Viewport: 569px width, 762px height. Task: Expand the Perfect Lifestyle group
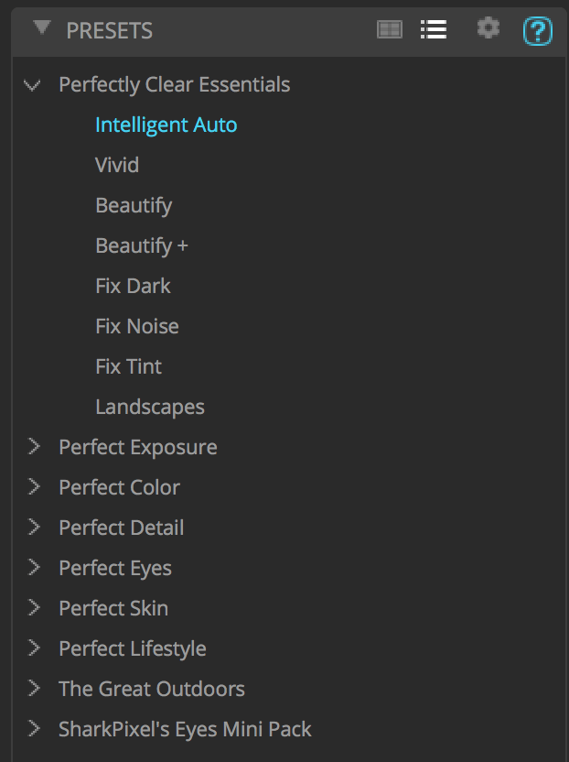click(x=34, y=648)
